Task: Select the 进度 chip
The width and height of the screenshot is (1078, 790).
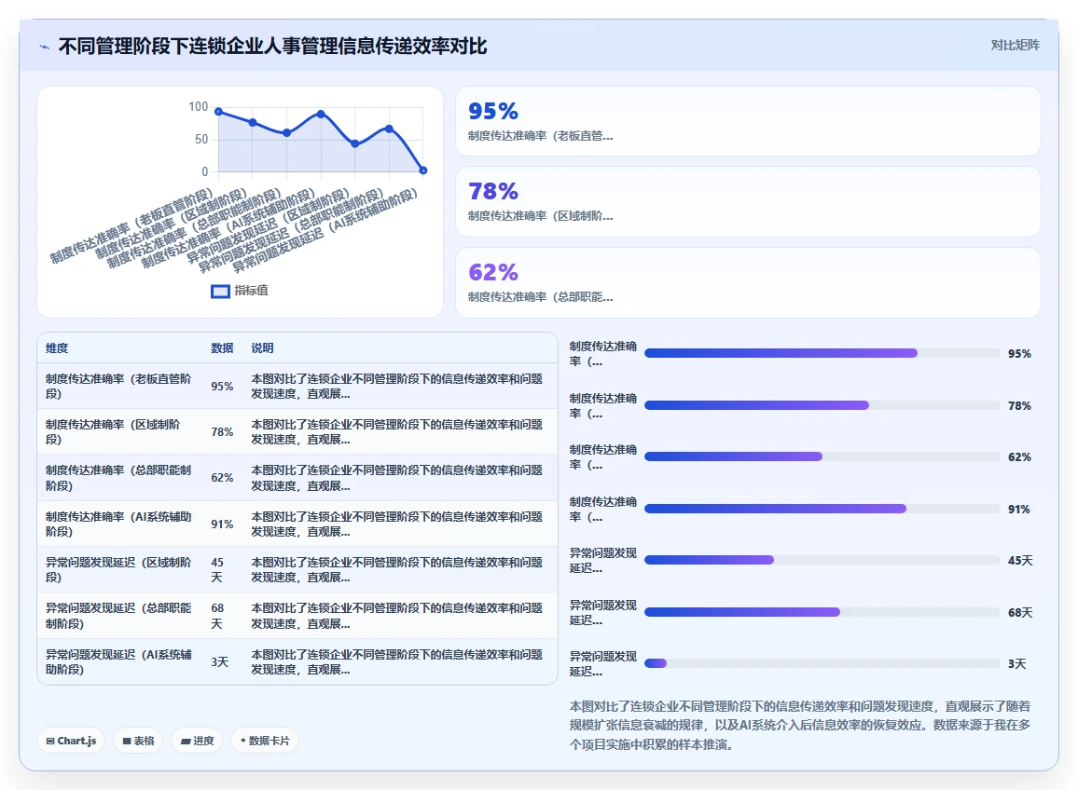Action: tap(197, 741)
